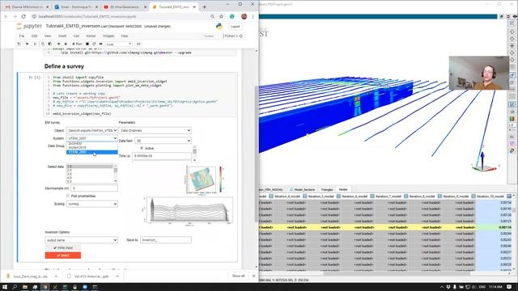Click the Time (s) input field
The image size is (518, 291).
[x=162, y=156]
